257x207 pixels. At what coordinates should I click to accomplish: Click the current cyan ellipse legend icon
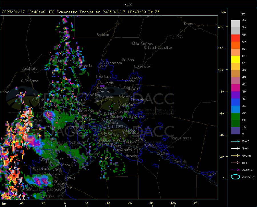[235, 177]
